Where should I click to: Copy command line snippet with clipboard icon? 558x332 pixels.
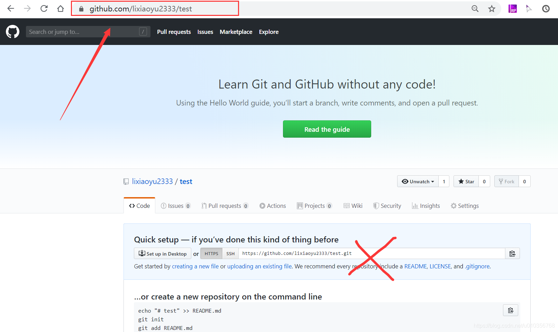pyautogui.click(x=511, y=310)
